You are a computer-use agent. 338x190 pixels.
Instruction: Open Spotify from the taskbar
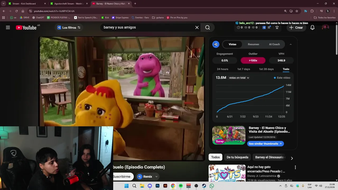click(181, 186)
